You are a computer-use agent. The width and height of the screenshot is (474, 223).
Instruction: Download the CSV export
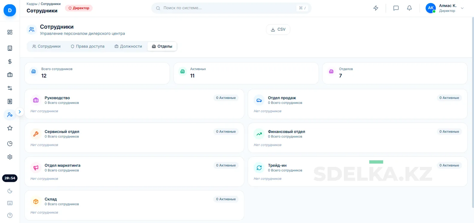278,30
